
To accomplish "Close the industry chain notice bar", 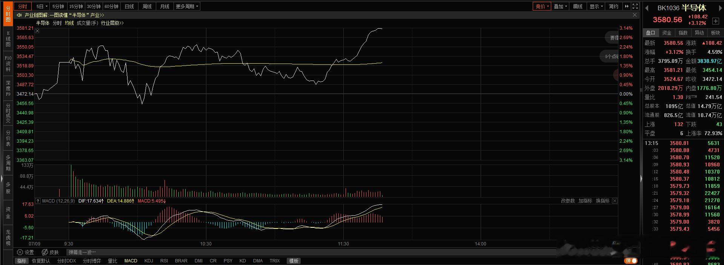I will [635, 15].
